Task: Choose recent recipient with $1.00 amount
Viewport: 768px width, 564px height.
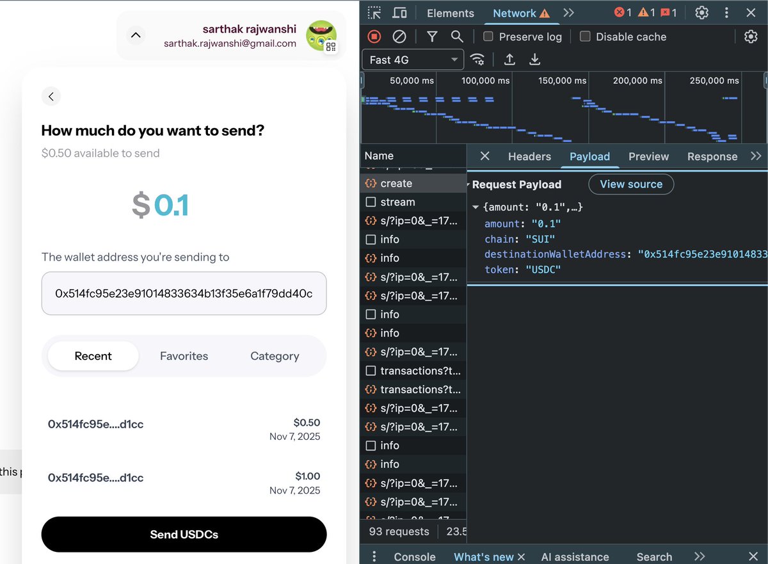Action: point(184,483)
